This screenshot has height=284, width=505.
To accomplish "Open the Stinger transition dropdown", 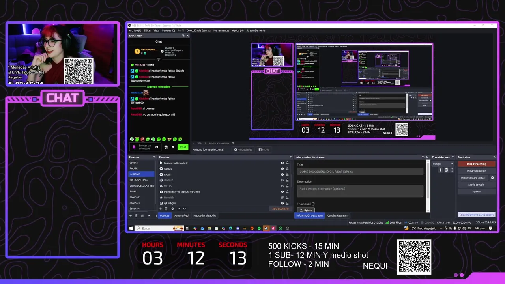I will coord(443,164).
